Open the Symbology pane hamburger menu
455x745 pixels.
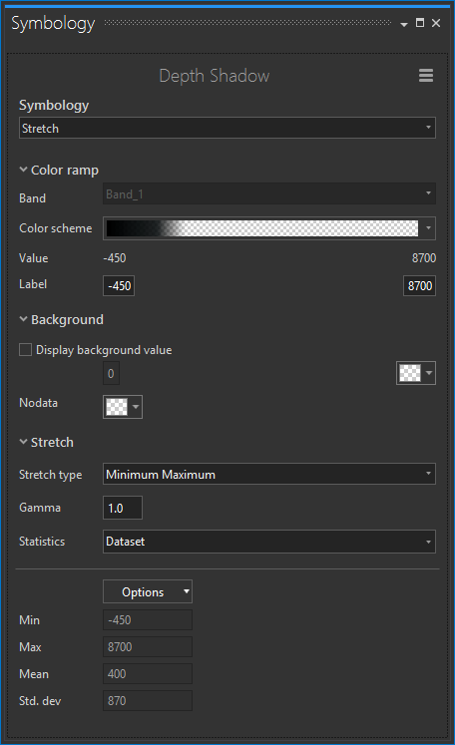[425, 75]
